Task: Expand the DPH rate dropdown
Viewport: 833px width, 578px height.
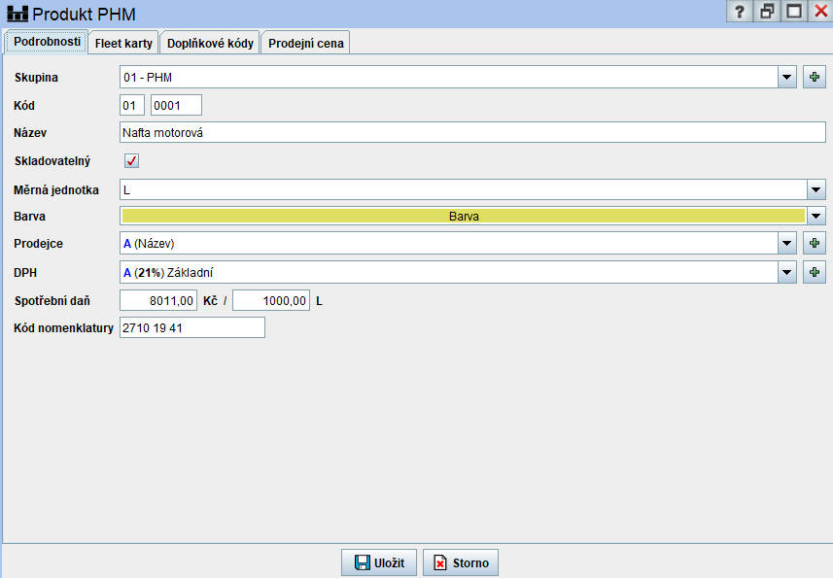Action: (x=787, y=273)
